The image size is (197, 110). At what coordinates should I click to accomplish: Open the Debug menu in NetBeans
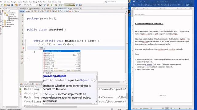pyautogui.click(x=35, y=2)
